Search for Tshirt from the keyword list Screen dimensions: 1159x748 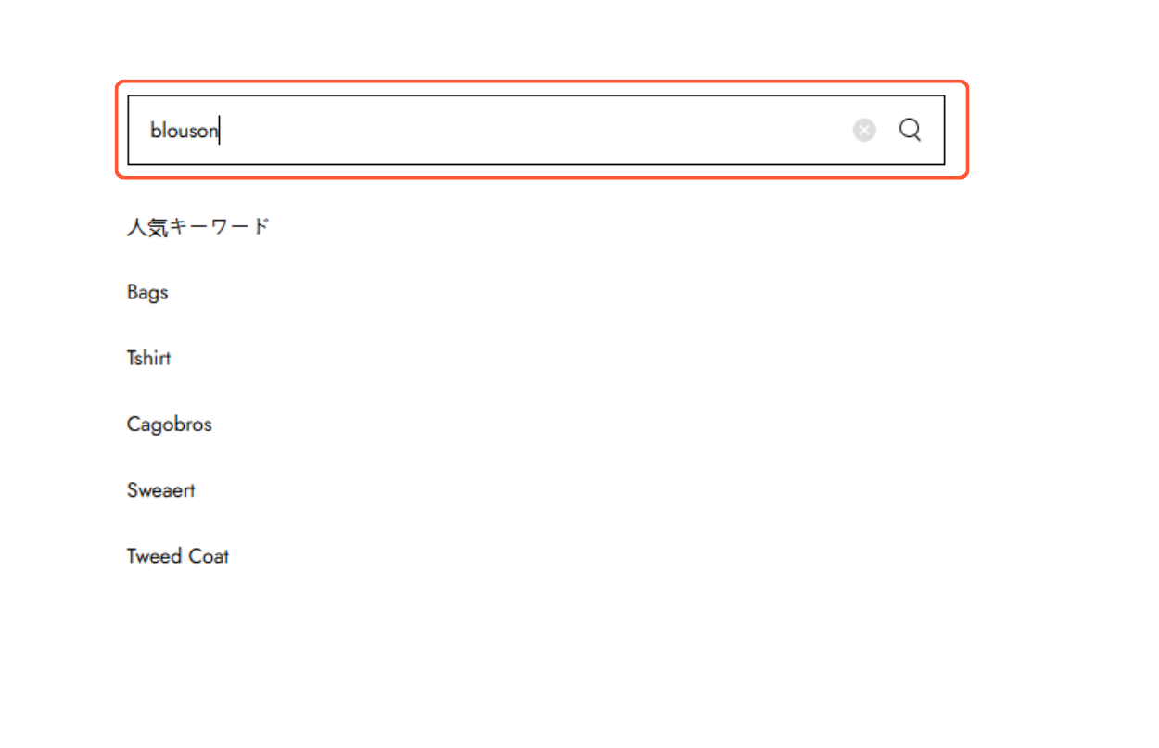[148, 358]
